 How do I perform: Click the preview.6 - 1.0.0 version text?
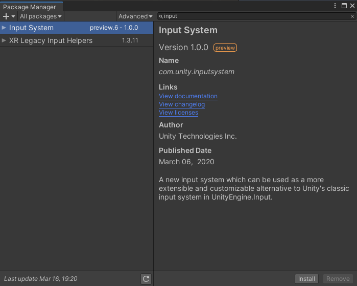point(114,28)
